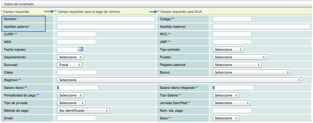The width and height of the screenshot is (313, 123).
Task: Expand the Registro patronal dropdown
Action: click(237, 65)
